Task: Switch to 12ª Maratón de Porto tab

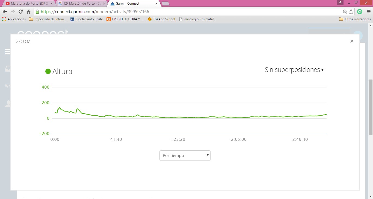Action: [81, 4]
